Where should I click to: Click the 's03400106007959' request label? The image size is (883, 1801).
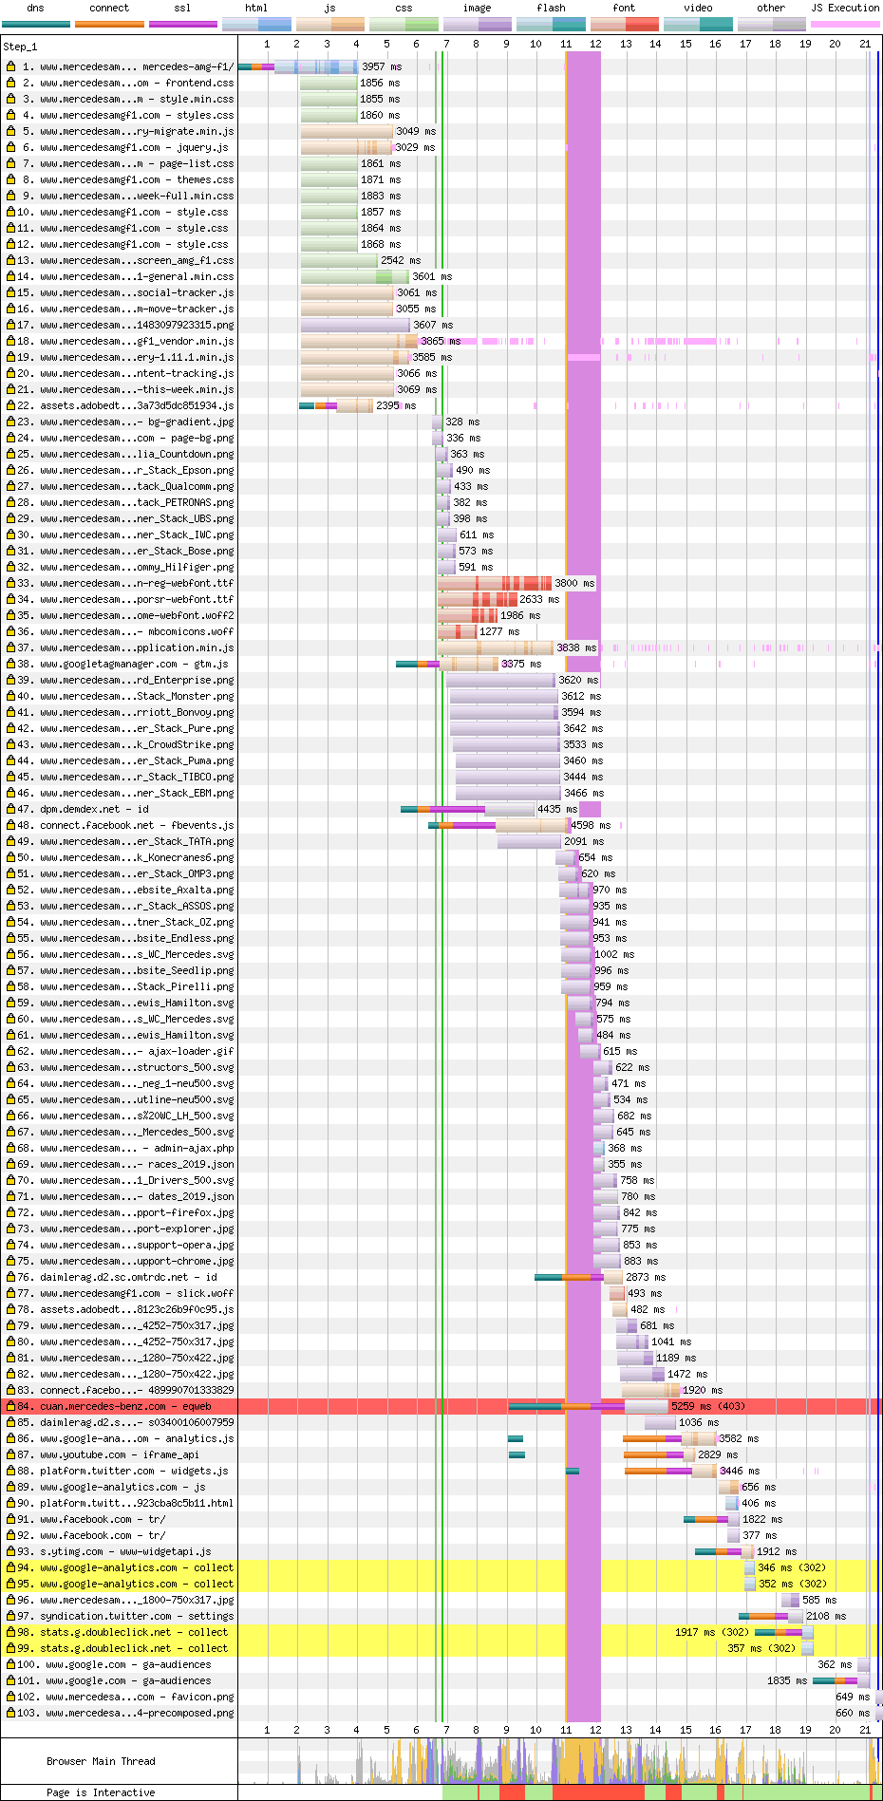point(137,1422)
